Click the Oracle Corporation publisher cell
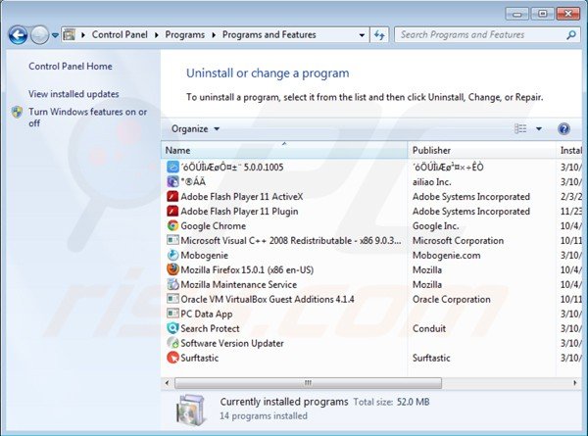The height and width of the screenshot is (436, 588). (x=452, y=300)
